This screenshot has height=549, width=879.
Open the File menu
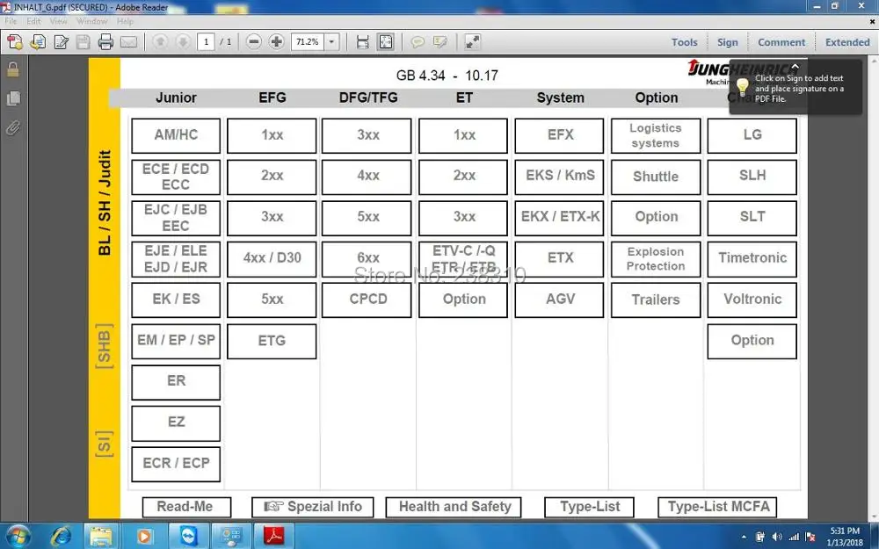pyautogui.click(x=11, y=21)
